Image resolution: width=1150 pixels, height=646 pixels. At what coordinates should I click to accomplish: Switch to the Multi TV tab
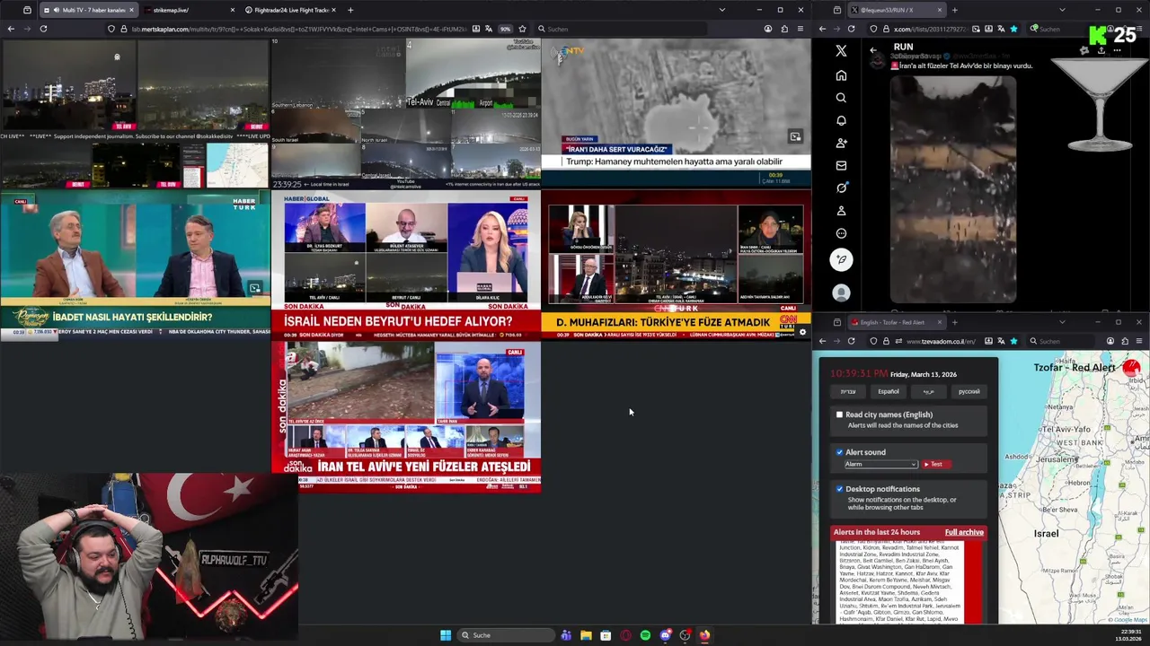[87, 10]
